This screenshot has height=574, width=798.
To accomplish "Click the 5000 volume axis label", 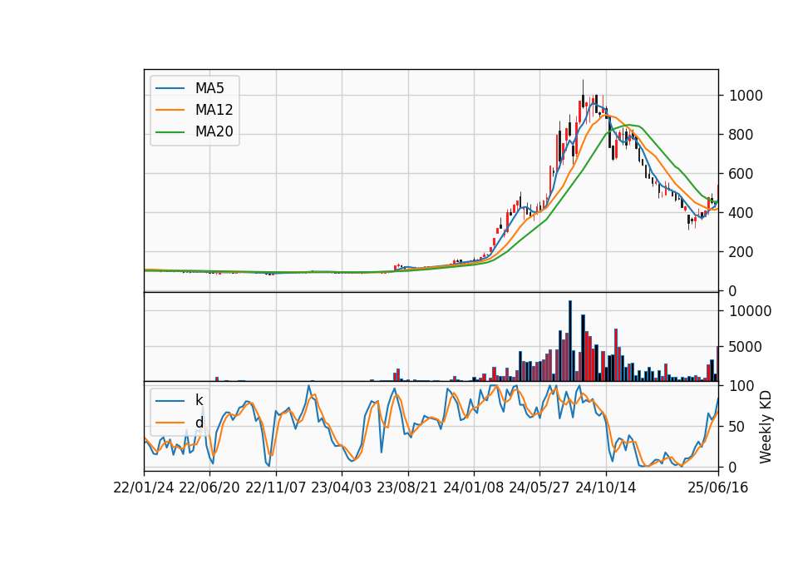I will pos(746,347).
